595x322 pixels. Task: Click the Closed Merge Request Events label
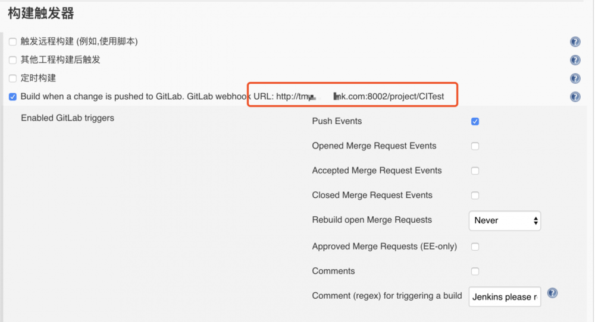(372, 195)
